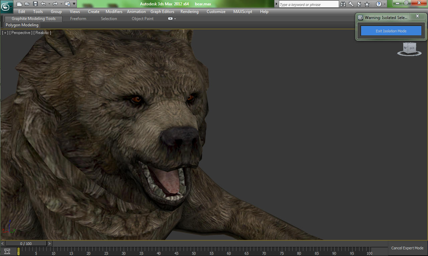Image resolution: width=428 pixels, height=256 pixels.
Task: Toggle the ribbon minimize button
Action: pyautogui.click(x=170, y=19)
